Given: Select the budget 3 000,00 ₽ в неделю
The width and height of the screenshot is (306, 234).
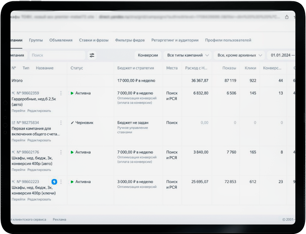Looking at the screenshot, I should coord(135,182).
